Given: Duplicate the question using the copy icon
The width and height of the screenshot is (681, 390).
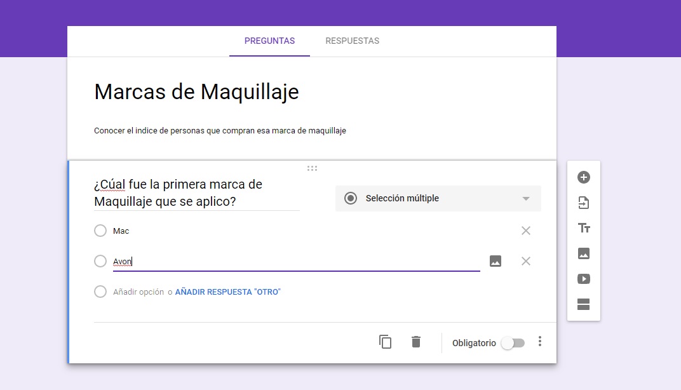Looking at the screenshot, I should point(386,342).
